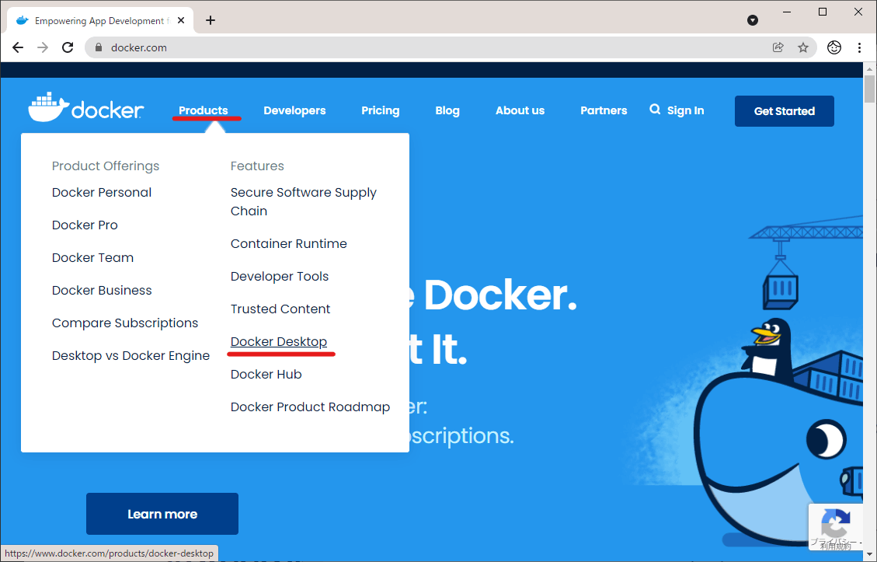Open the Products menu
The height and width of the screenshot is (562, 877).
203,110
